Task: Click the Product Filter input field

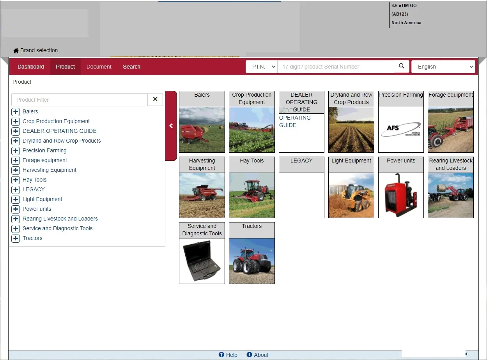Action: (80, 100)
